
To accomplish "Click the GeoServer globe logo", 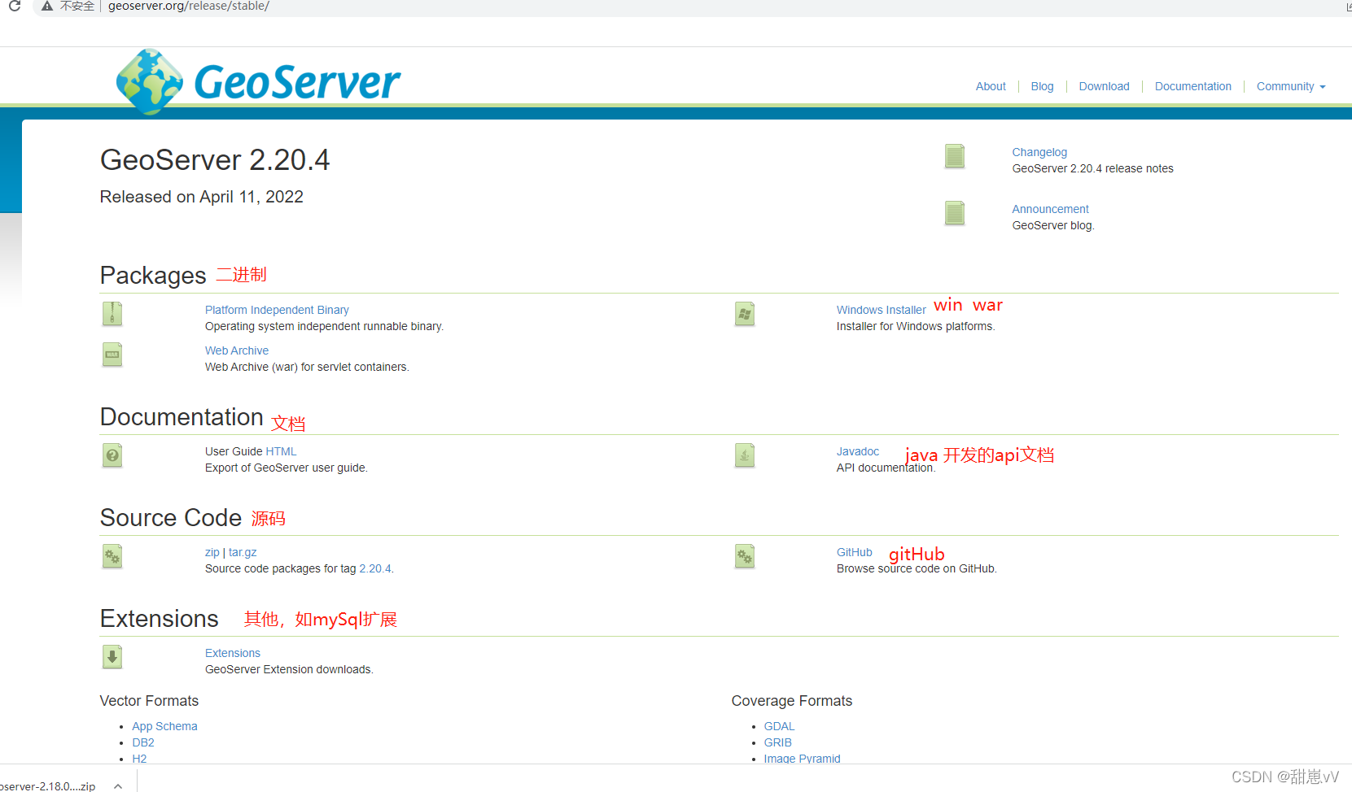I will (150, 81).
